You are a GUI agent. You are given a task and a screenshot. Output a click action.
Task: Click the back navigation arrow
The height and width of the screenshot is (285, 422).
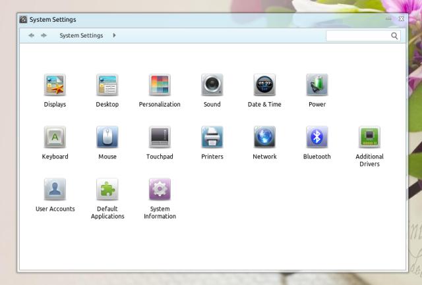click(x=32, y=36)
